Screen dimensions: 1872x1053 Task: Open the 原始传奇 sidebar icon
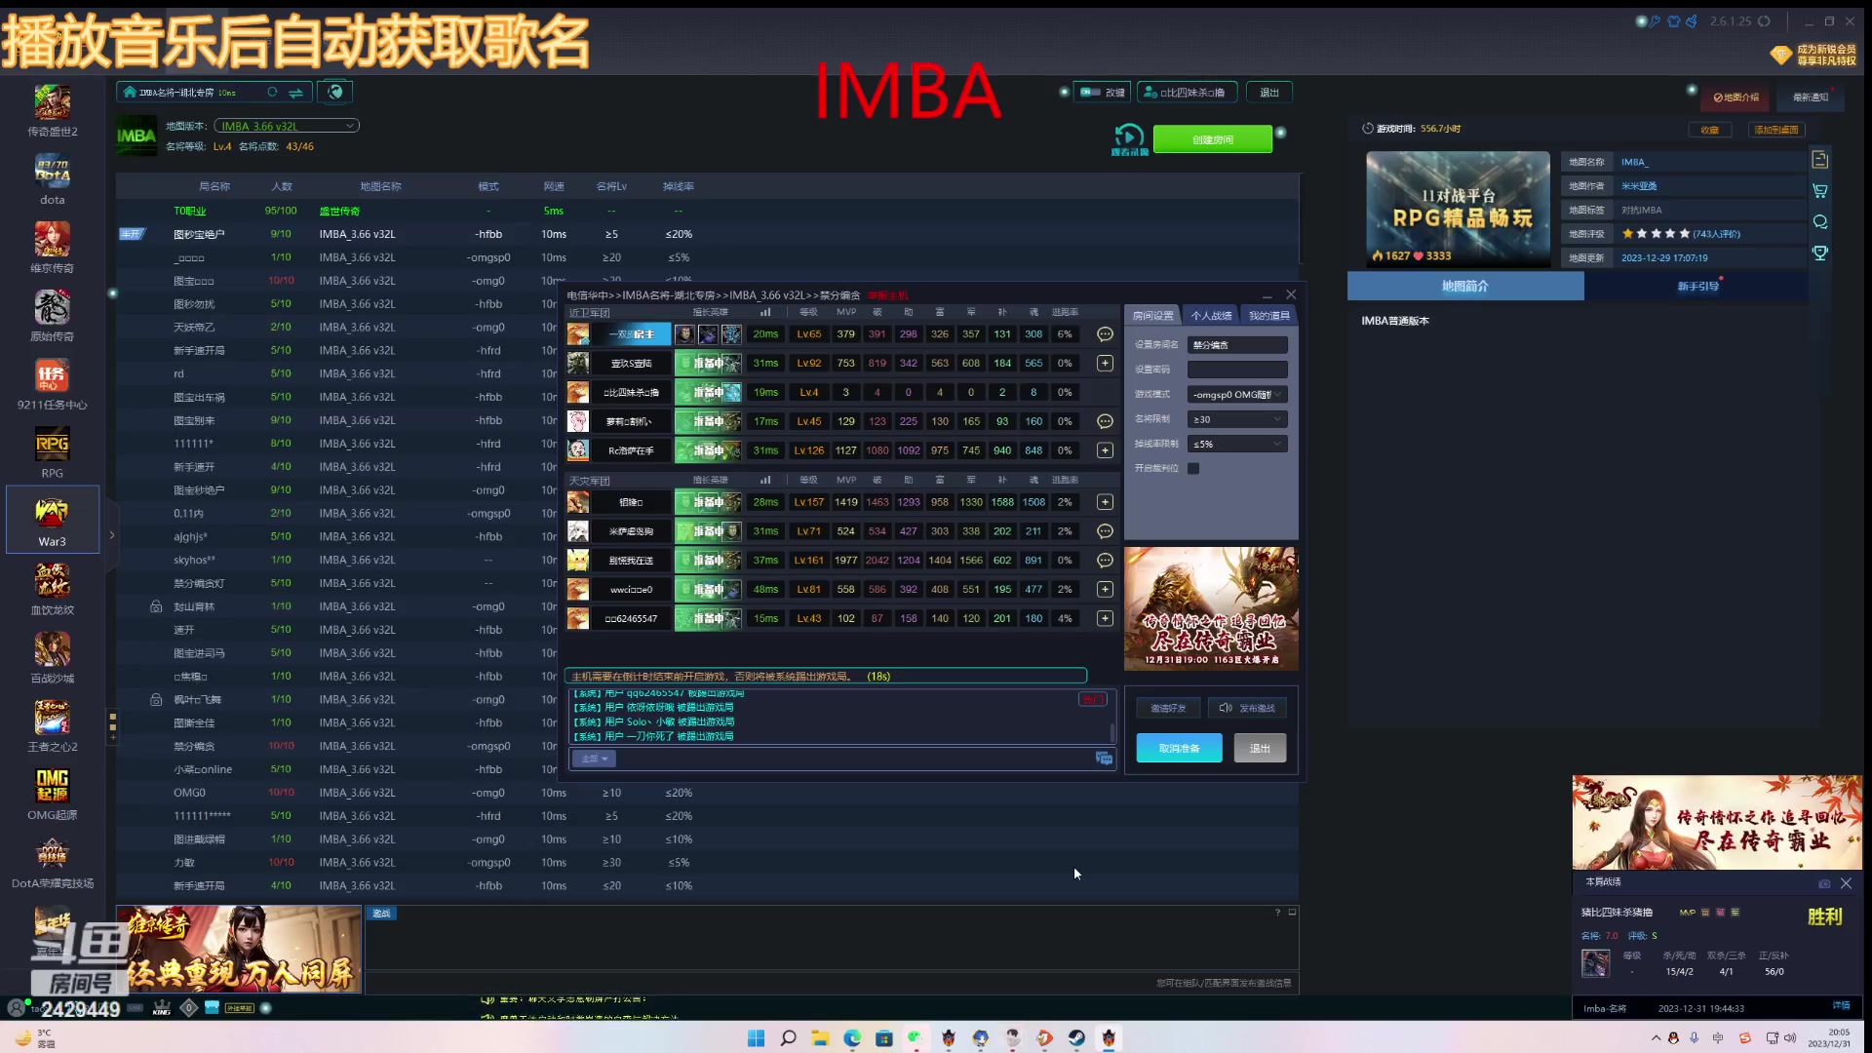[x=53, y=316]
